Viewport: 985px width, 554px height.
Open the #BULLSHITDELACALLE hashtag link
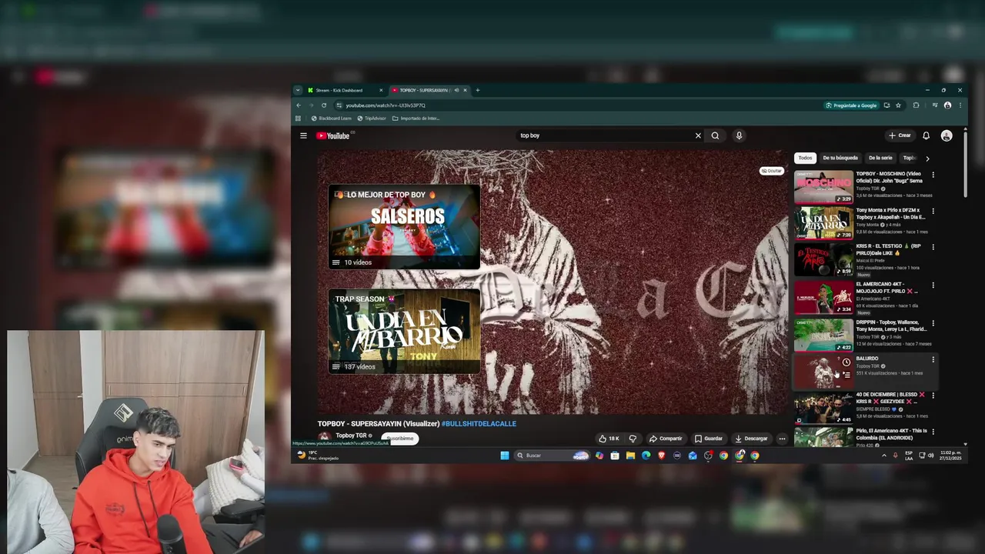(x=479, y=423)
